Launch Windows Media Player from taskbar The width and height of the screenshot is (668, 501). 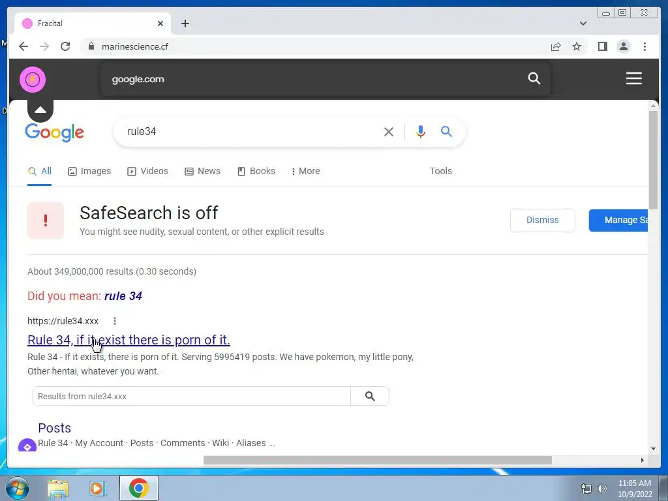click(x=97, y=489)
